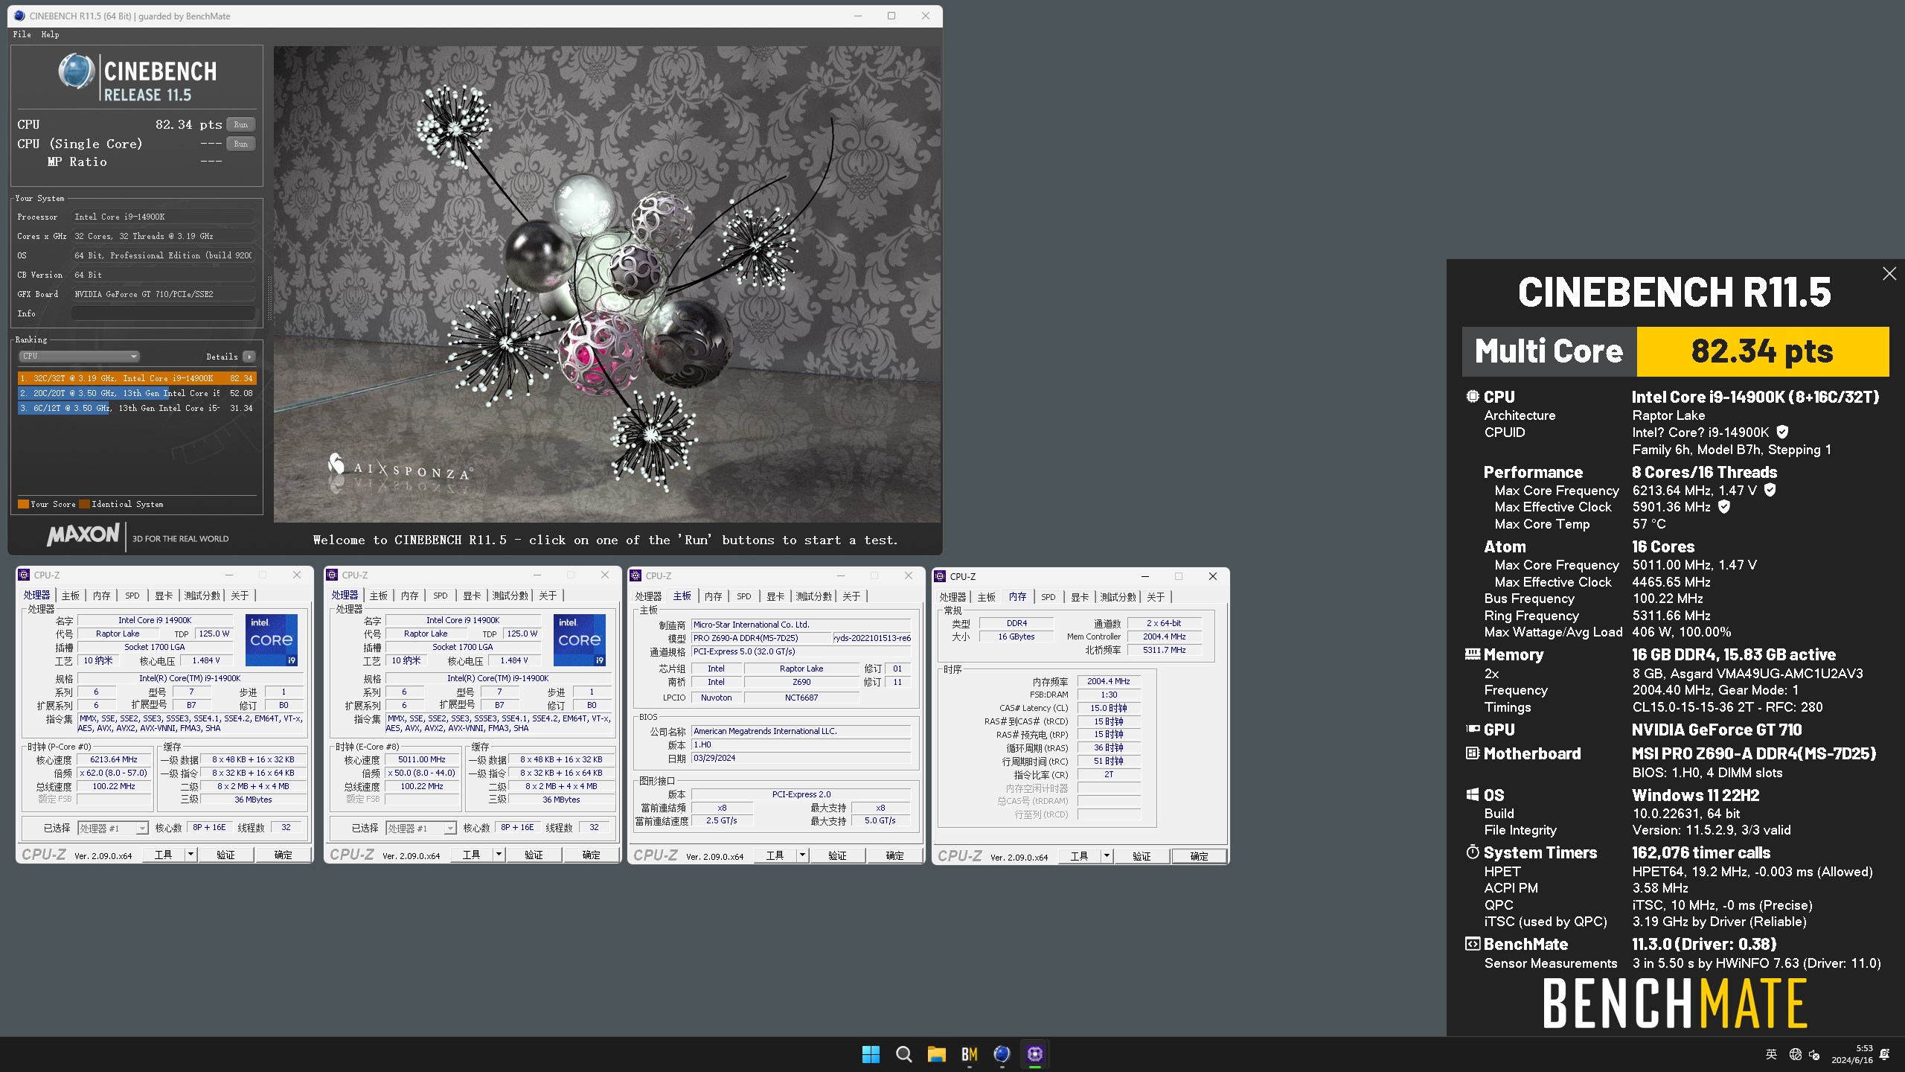Click the vertical splitter handle beside the Cinebench render view
Screen dimensions: 1905x1072
[269, 298]
